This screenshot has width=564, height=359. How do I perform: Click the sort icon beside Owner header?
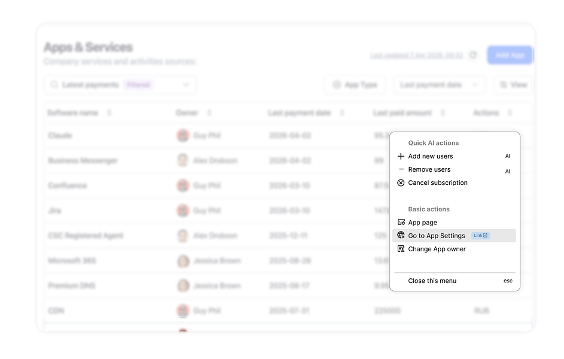click(209, 113)
